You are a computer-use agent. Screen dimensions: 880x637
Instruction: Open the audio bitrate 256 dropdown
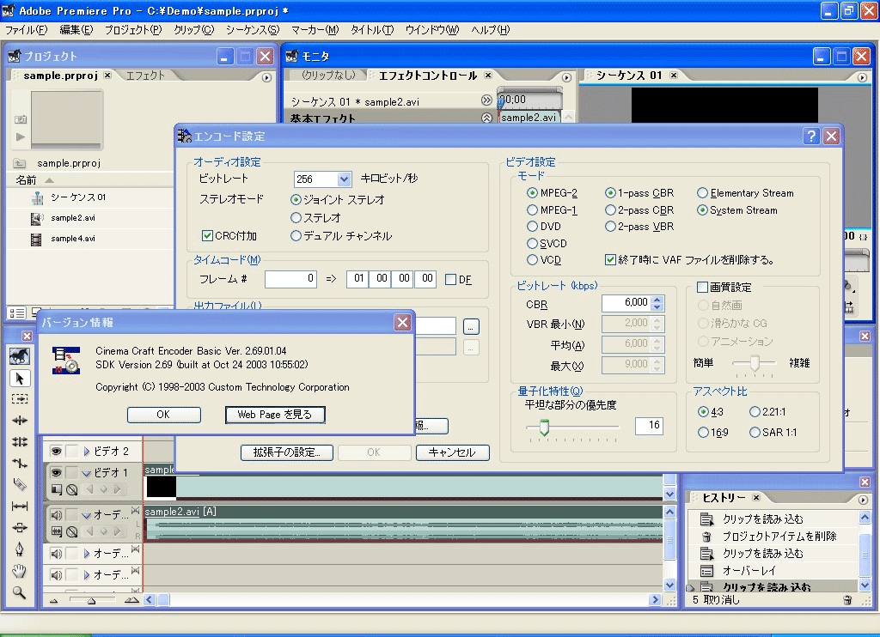click(344, 179)
